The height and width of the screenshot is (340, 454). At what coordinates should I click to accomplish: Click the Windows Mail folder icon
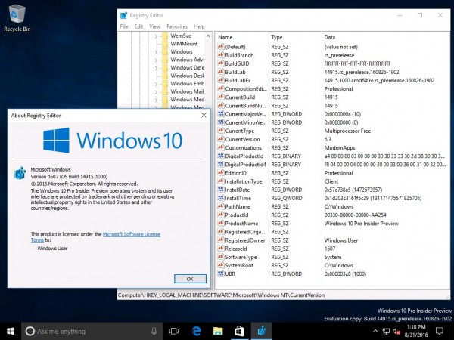[x=165, y=91]
